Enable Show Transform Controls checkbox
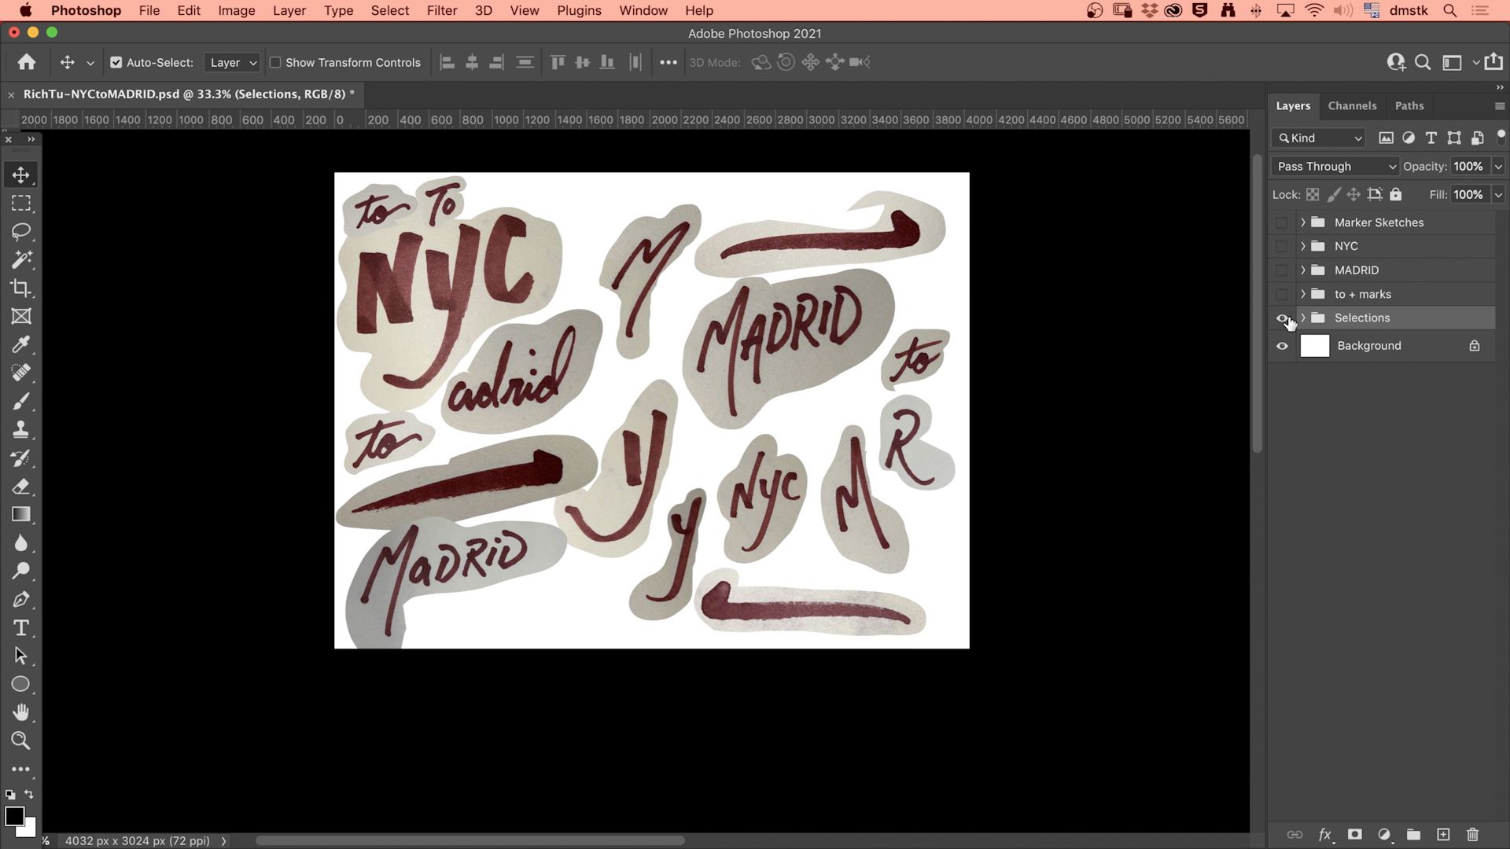This screenshot has height=849, width=1510. coord(275,62)
